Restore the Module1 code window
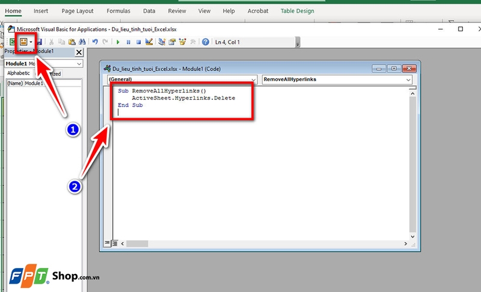The image size is (481, 292). pyautogui.click(x=394, y=68)
